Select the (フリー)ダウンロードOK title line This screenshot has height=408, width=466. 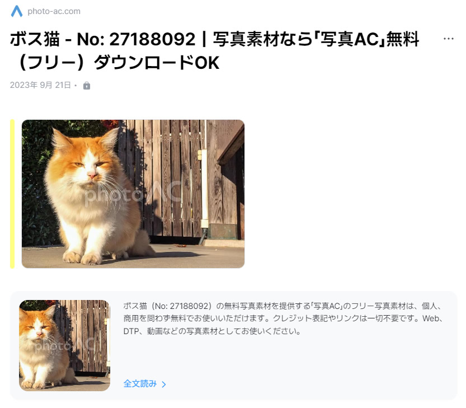(117, 63)
